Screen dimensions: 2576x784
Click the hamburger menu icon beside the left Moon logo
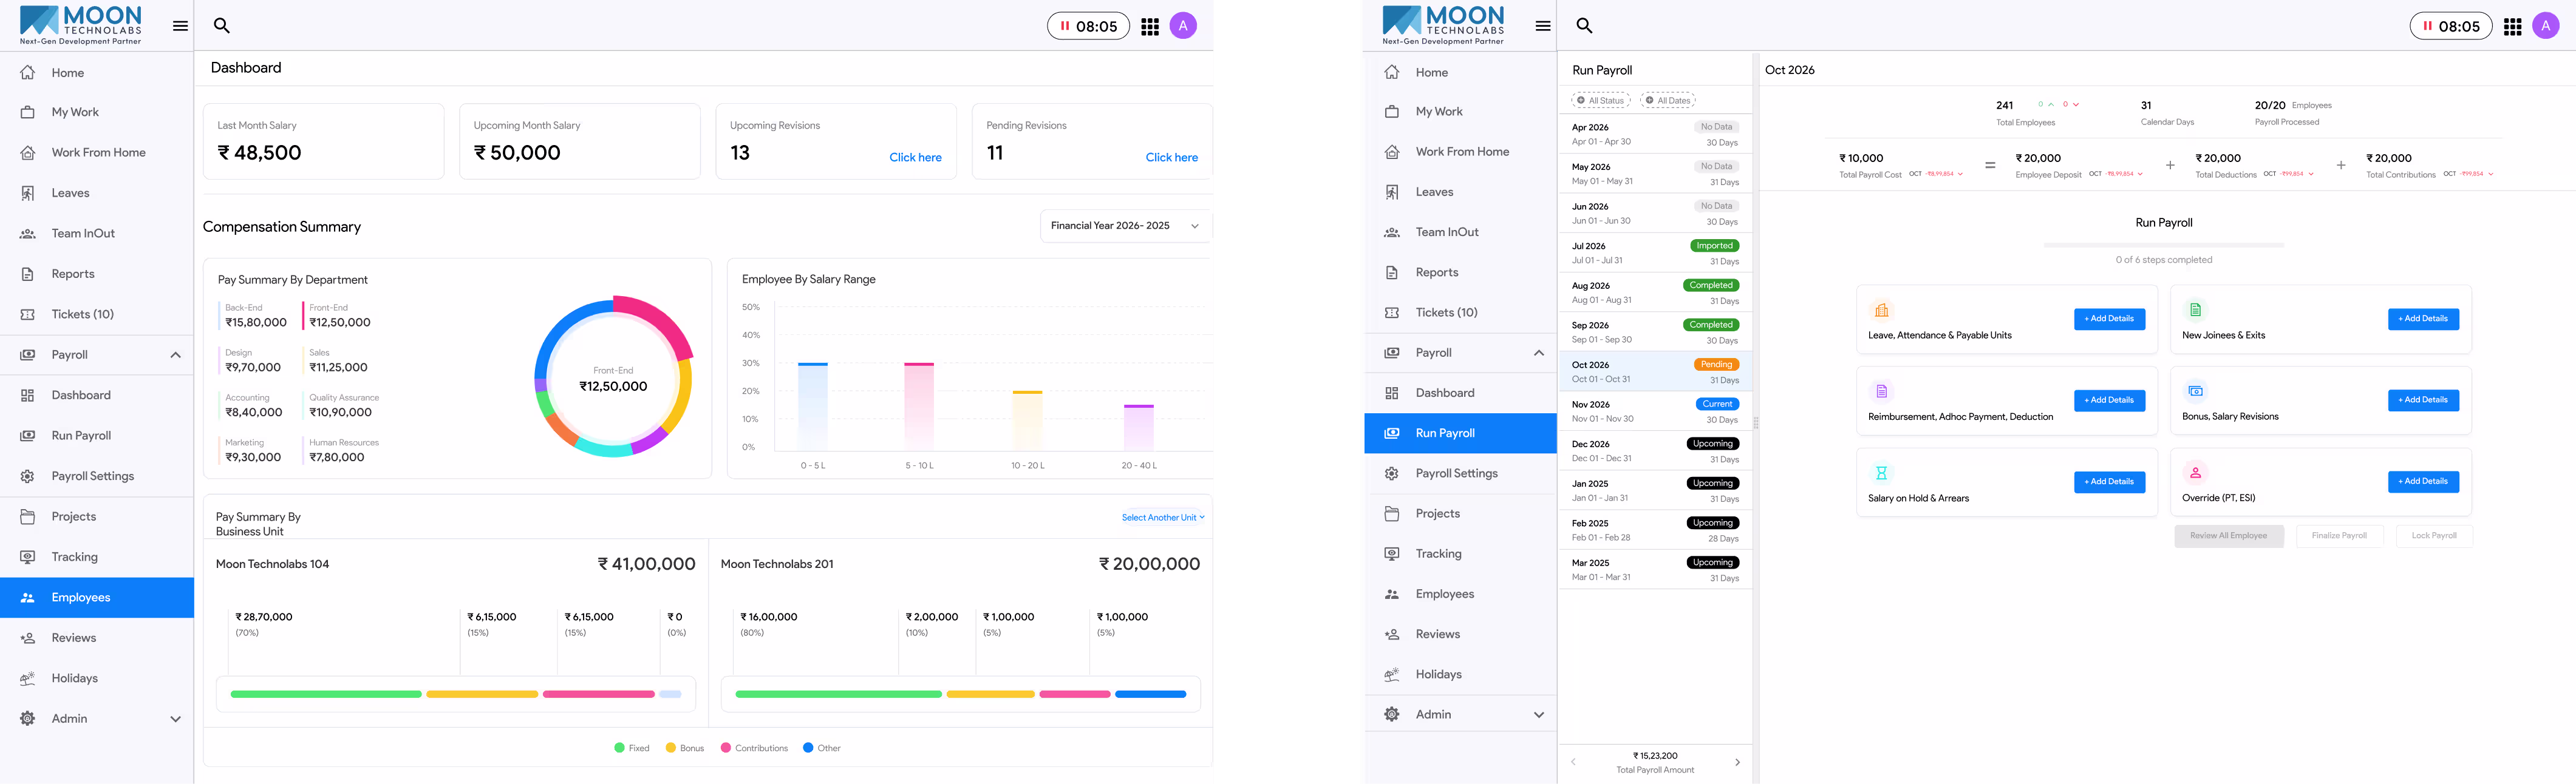(x=180, y=26)
